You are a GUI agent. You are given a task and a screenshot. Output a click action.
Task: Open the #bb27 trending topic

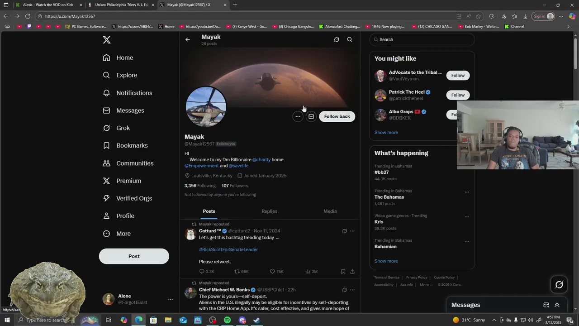click(x=382, y=172)
